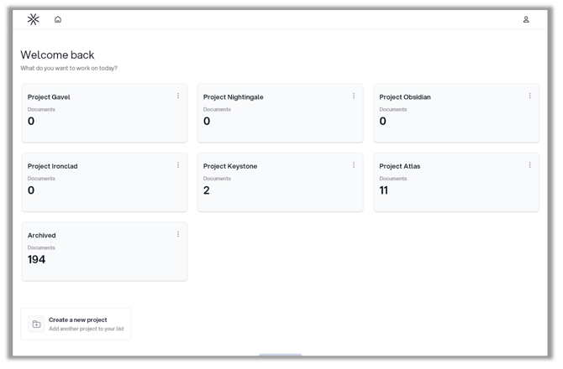563x369 pixels.
Task: Open the Project Ironclad project
Action: click(104, 182)
